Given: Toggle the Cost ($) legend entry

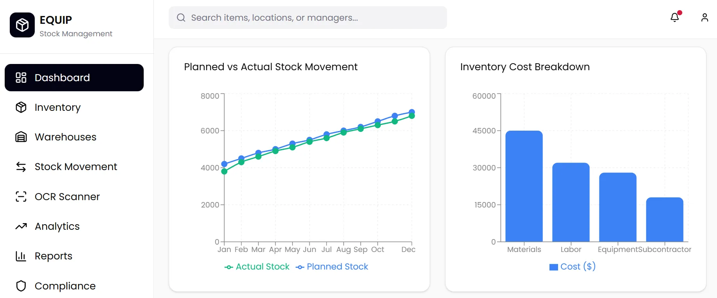Looking at the screenshot, I should pyautogui.click(x=572, y=267).
